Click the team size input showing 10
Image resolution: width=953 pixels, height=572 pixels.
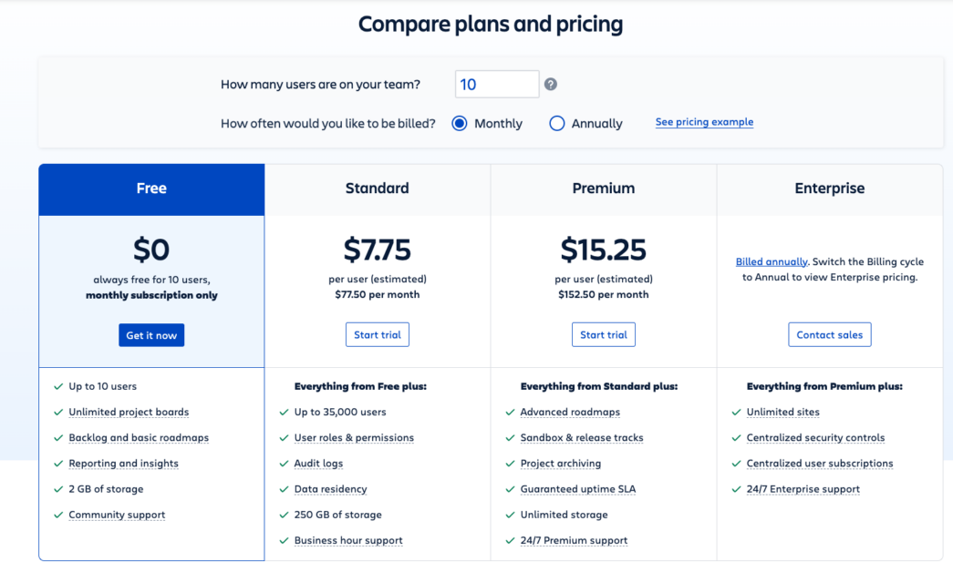(x=497, y=84)
